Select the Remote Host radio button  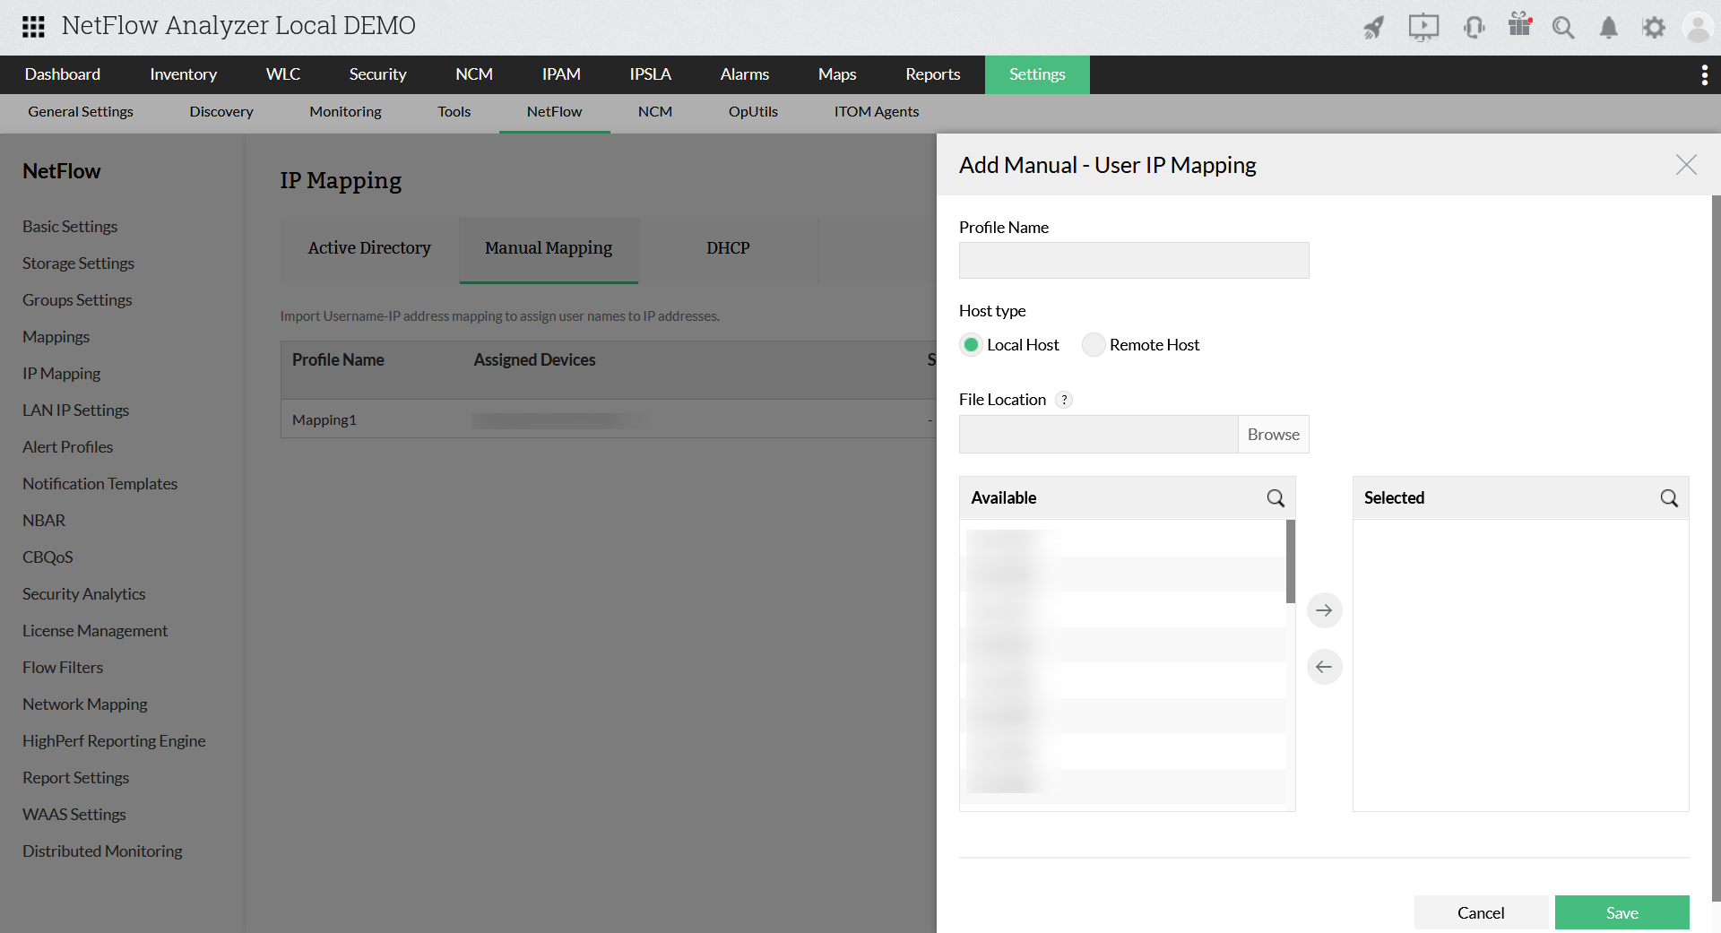point(1094,344)
